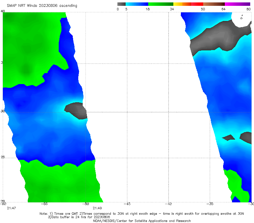The height and width of the screenshot is (223, 254).
Task: Click the red segment of the color bar
Action: [x=197, y=4]
